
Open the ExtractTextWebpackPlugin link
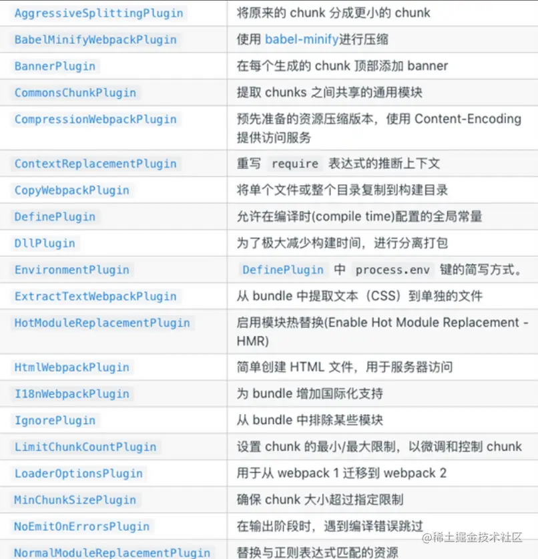click(x=95, y=297)
